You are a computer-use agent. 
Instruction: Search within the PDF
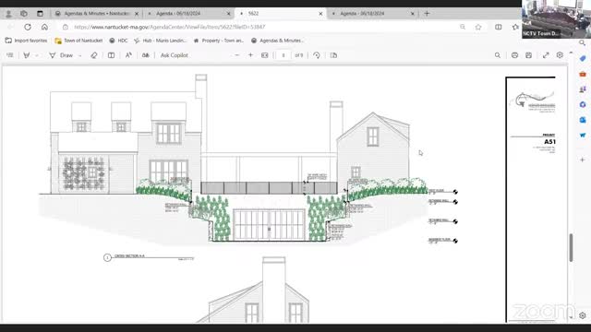click(498, 55)
